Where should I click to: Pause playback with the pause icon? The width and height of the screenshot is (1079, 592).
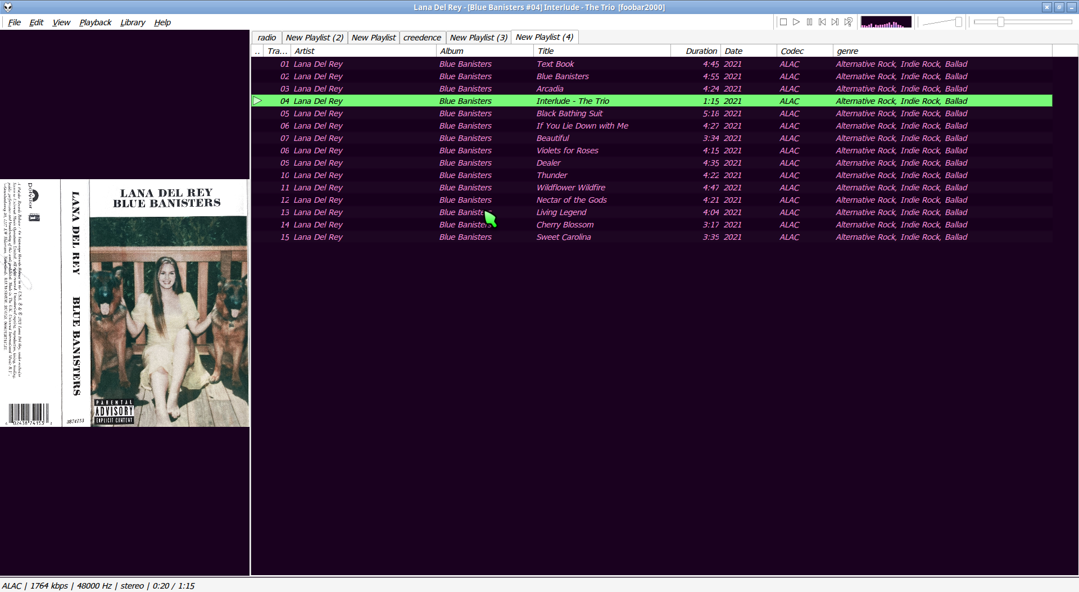coord(809,22)
